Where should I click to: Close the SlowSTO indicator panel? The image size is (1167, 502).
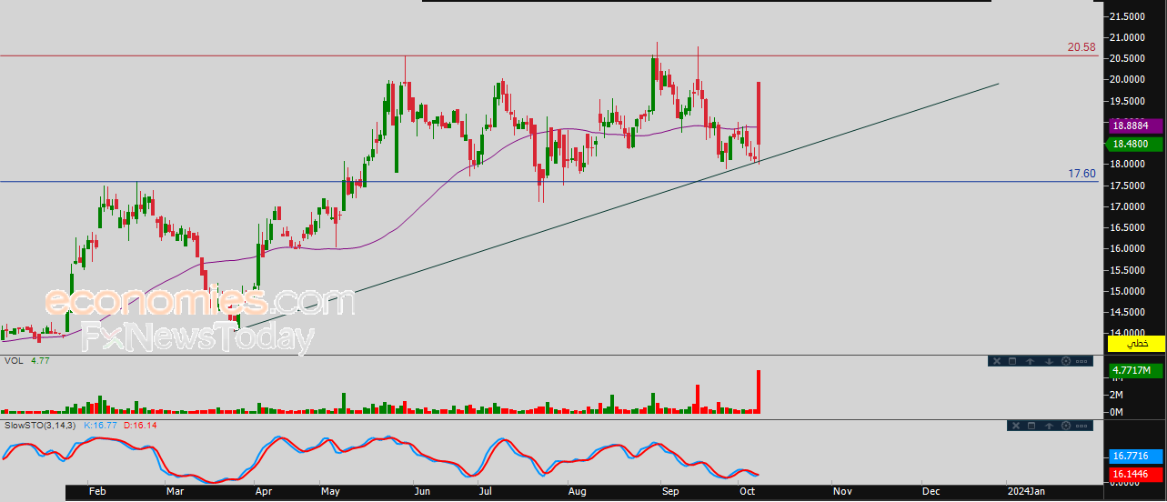[1016, 426]
